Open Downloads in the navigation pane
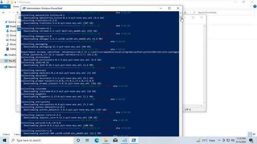The image size is (257, 144). 11,31
